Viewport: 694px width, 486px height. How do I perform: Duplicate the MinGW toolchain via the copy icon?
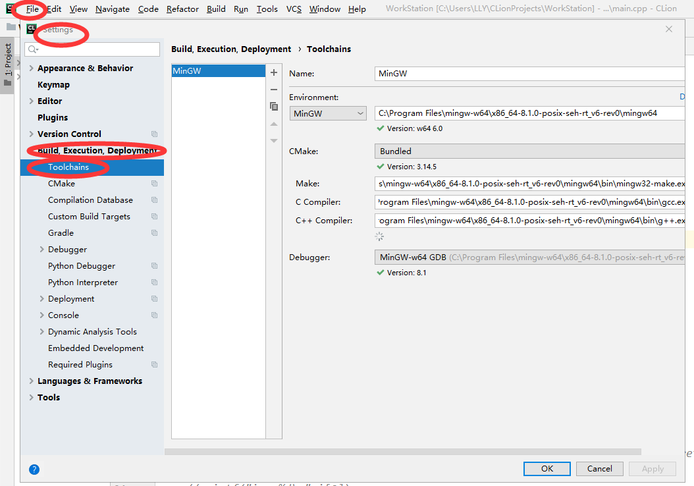273,106
